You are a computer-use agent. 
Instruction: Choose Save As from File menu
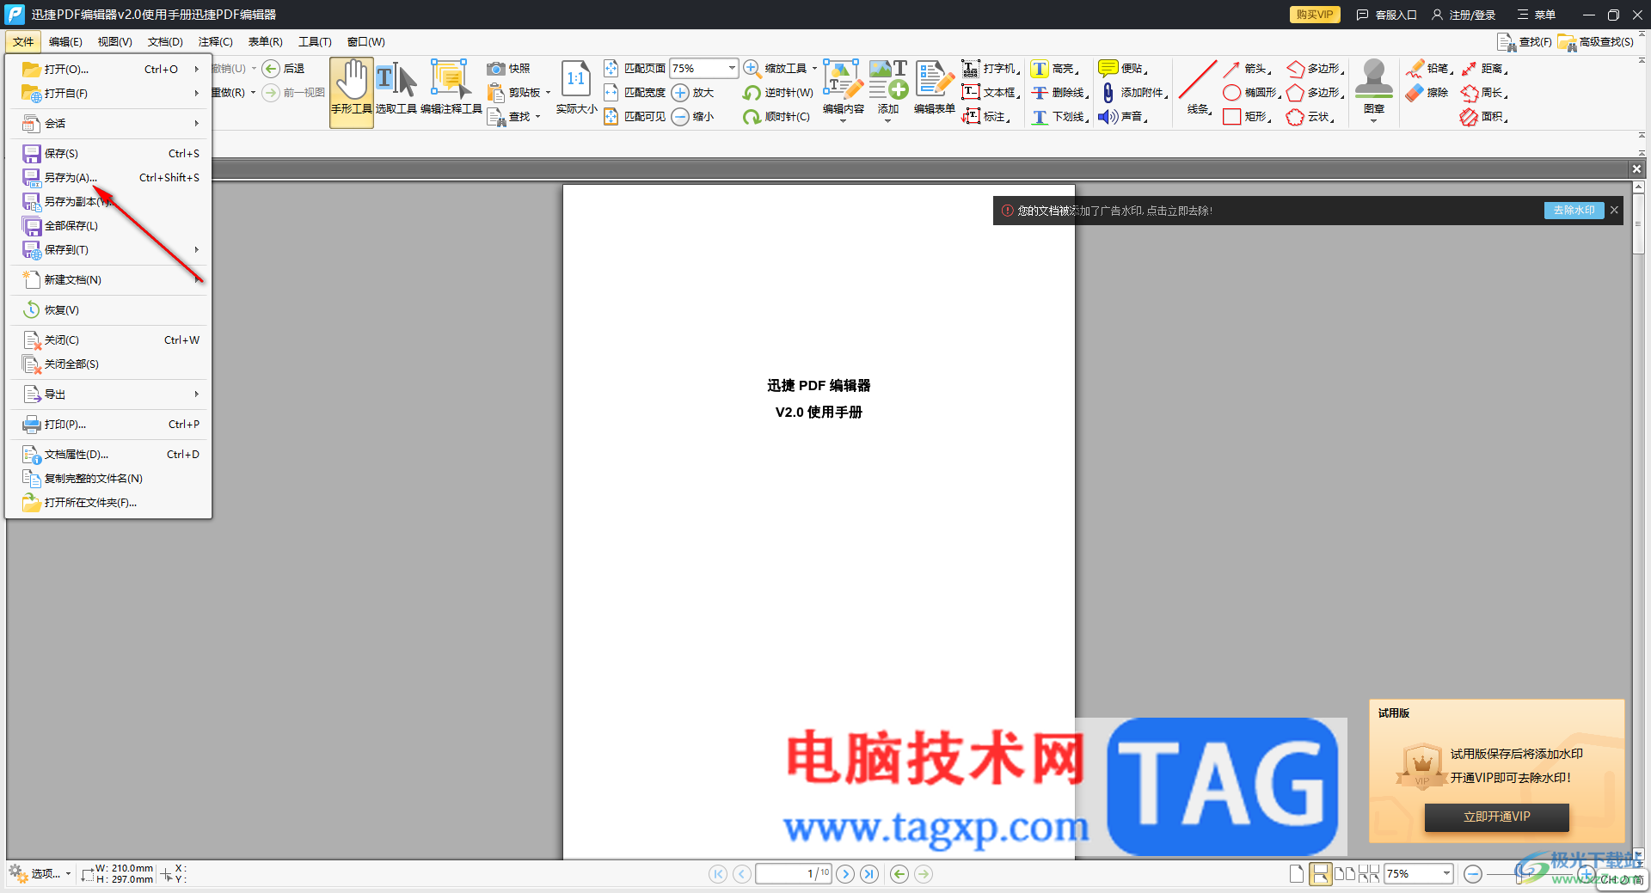(x=110, y=178)
